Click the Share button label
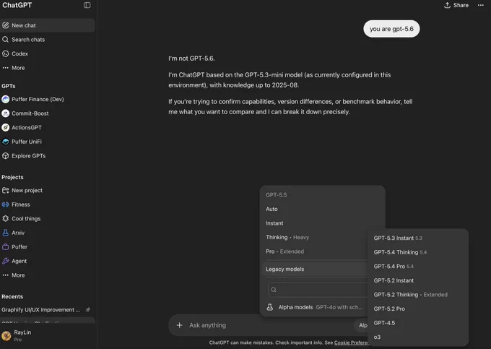 click(461, 5)
